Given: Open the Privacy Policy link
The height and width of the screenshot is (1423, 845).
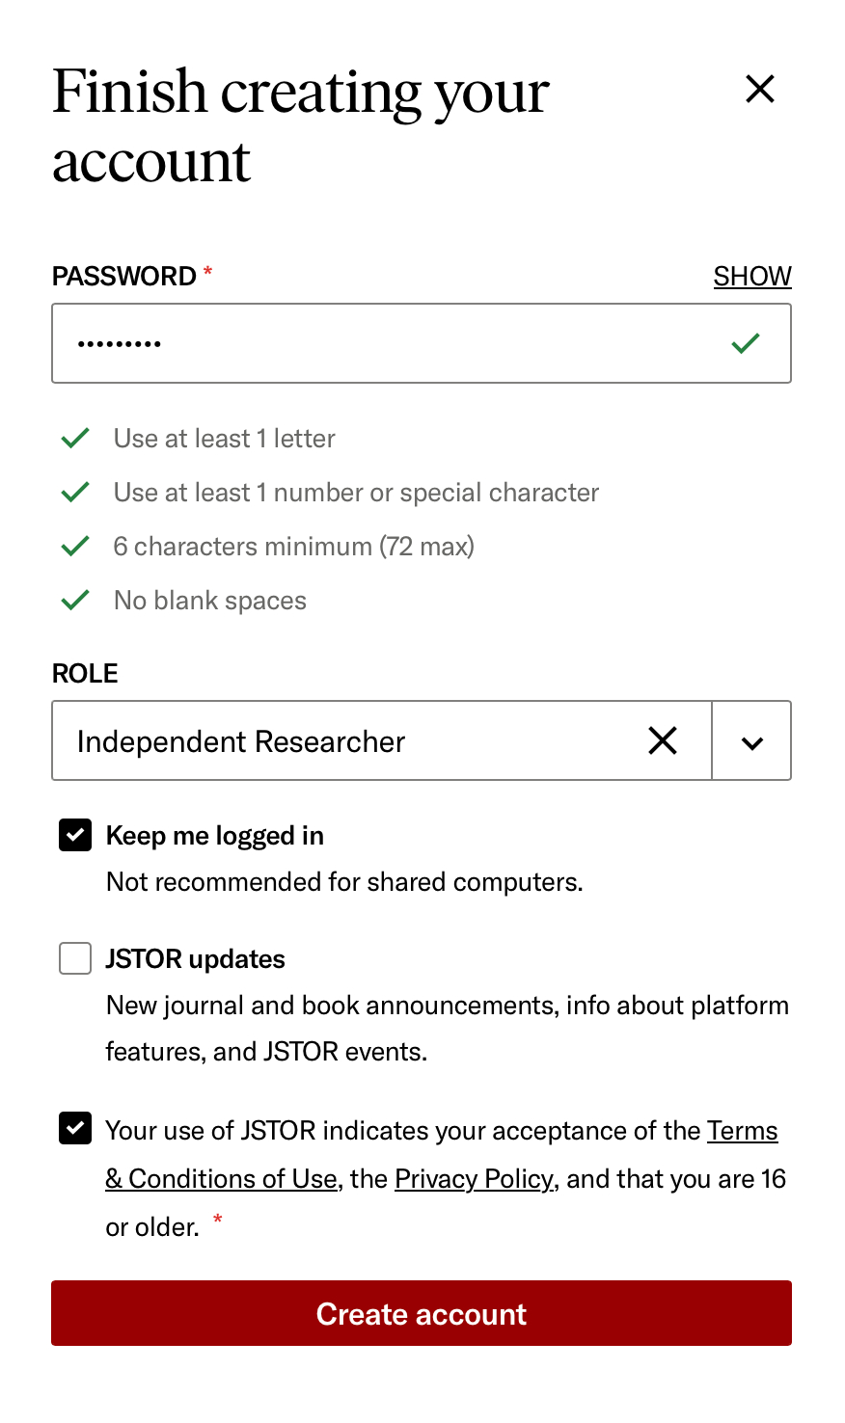Looking at the screenshot, I should tap(474, 1179).
